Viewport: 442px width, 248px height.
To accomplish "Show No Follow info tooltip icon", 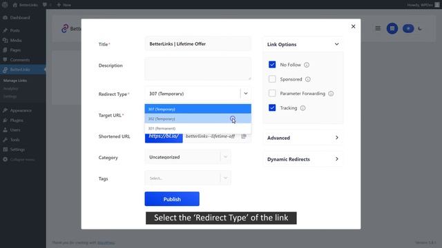I will click(307, 65).
